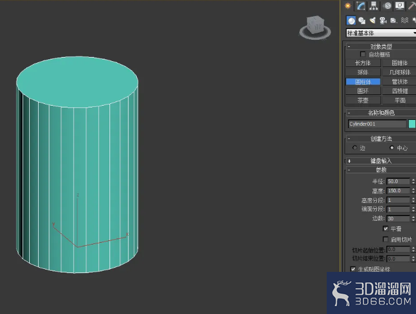Click the 圆环 primitive button
This screenshot has height=314, width=416.
(x=363, y=91)
